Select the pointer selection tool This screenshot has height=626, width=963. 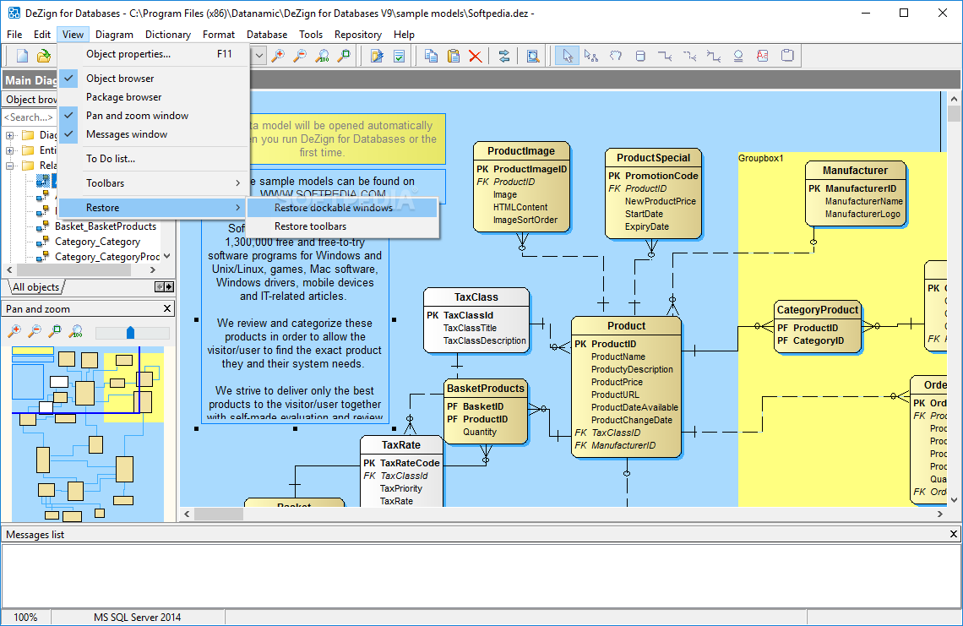[x=567, y=56]
